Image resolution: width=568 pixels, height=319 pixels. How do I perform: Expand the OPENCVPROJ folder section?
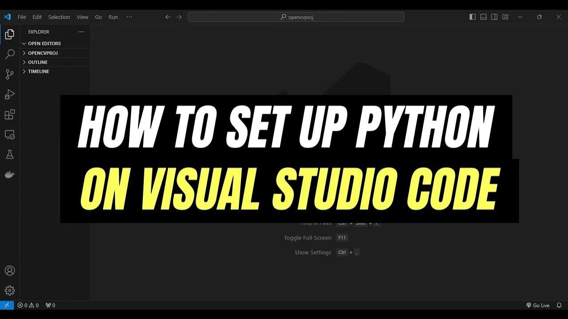point(55,53)
